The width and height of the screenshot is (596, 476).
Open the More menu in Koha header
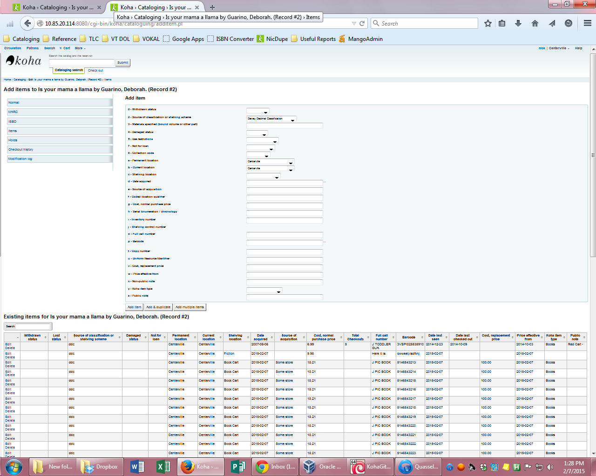pyautogui.click(x=80, y=48)
